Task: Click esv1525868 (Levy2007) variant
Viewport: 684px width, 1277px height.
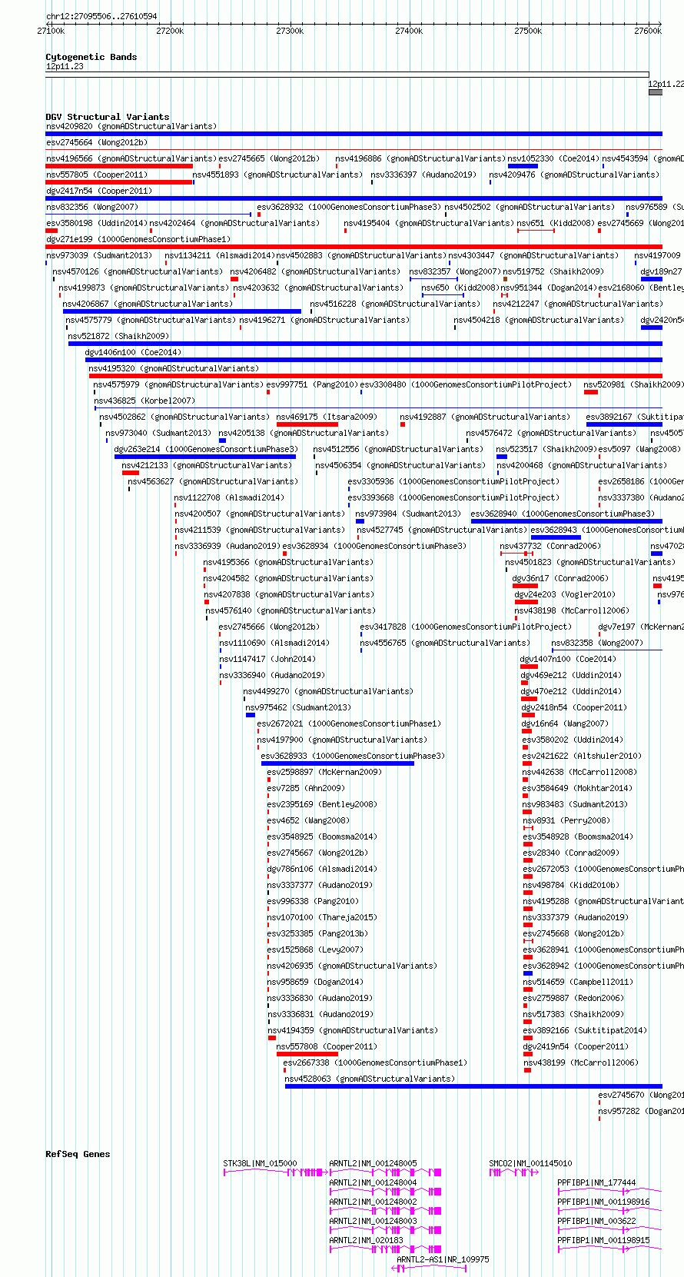Action: (x=316, y=949)
